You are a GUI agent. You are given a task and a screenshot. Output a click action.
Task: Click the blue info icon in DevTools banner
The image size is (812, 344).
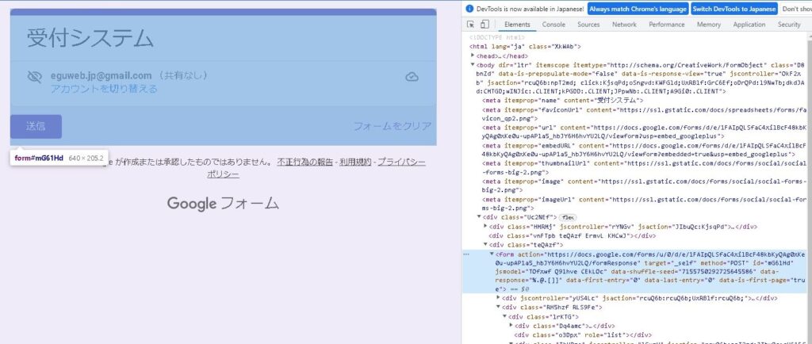469,9
